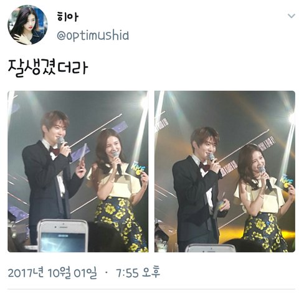299x293 pixels.
Task: Click the bright spotlight in right photo
Action: pyautogui.click(x=292, y=118)
